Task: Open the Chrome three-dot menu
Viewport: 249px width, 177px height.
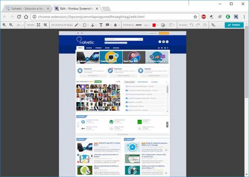Action: pos(244,17)
